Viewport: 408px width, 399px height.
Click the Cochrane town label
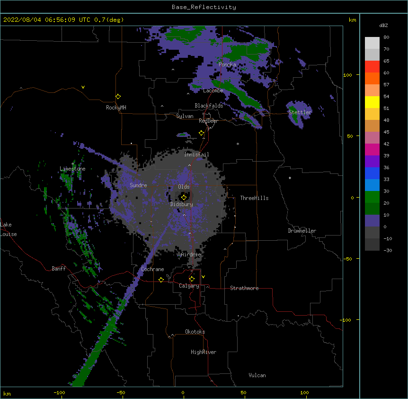(x=152, y=269)
